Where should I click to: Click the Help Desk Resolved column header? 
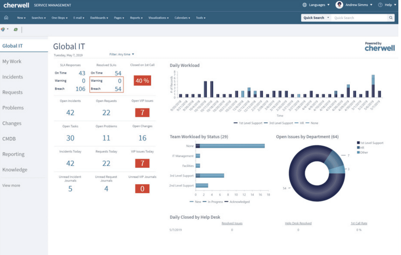tap(298, 223)
